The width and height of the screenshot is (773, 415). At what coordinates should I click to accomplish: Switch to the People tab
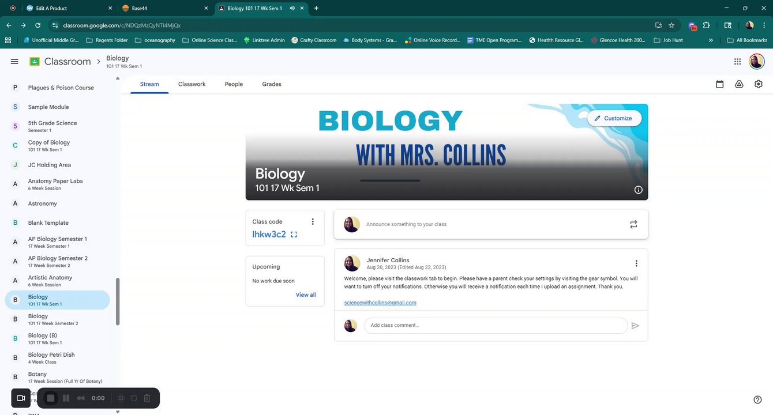coord(234,84)
